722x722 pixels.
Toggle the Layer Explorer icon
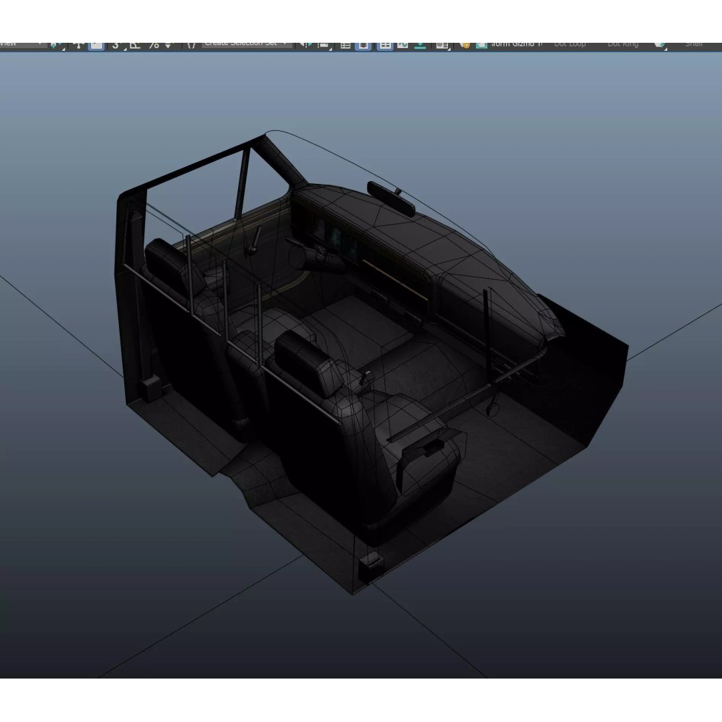[x=363, y=45]
